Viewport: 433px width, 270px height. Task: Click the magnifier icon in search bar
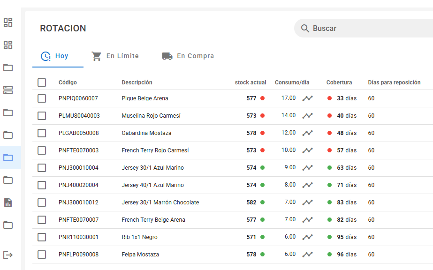coord(305,29)
